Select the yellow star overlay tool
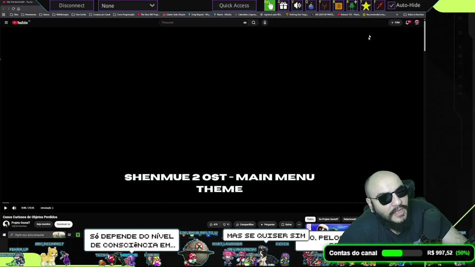Viewport: 475px width, 267px height. click(366, 6)
